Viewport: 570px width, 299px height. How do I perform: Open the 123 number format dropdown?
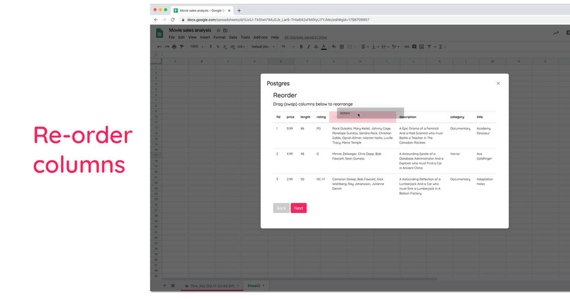point(241,46)
